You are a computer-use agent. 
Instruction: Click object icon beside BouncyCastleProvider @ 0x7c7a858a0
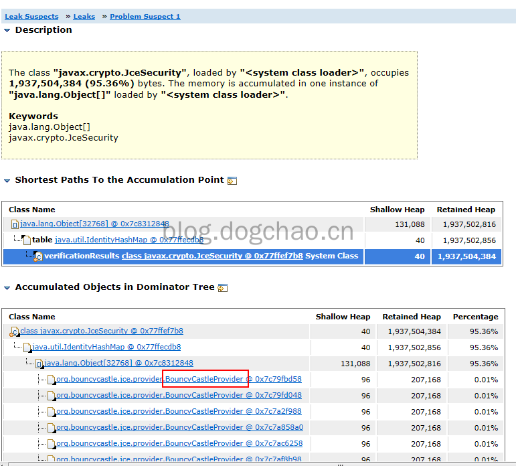coord(52,428)
